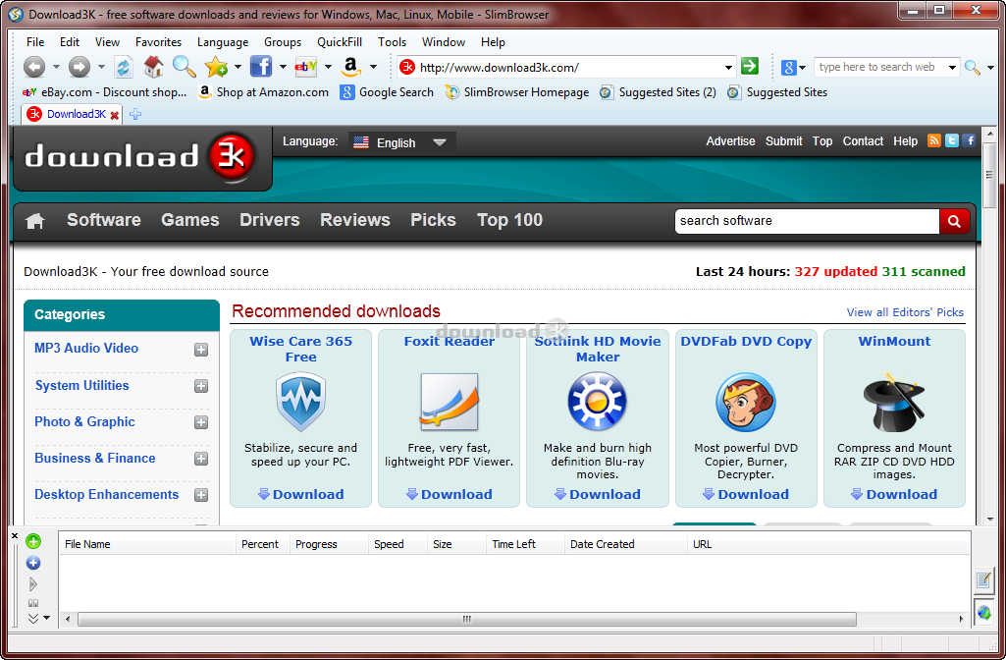Pause downloads using the pause icon

33,602
